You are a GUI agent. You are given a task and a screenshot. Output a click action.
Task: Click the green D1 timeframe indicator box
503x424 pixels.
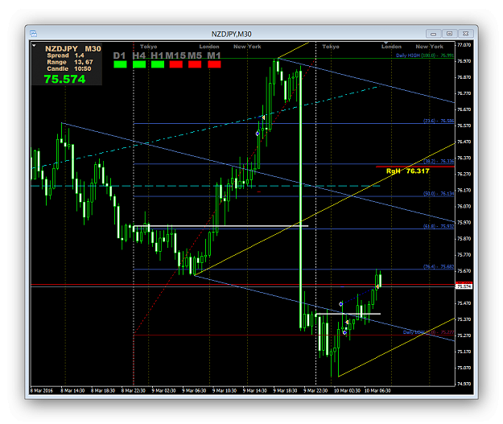click(120, 64)
